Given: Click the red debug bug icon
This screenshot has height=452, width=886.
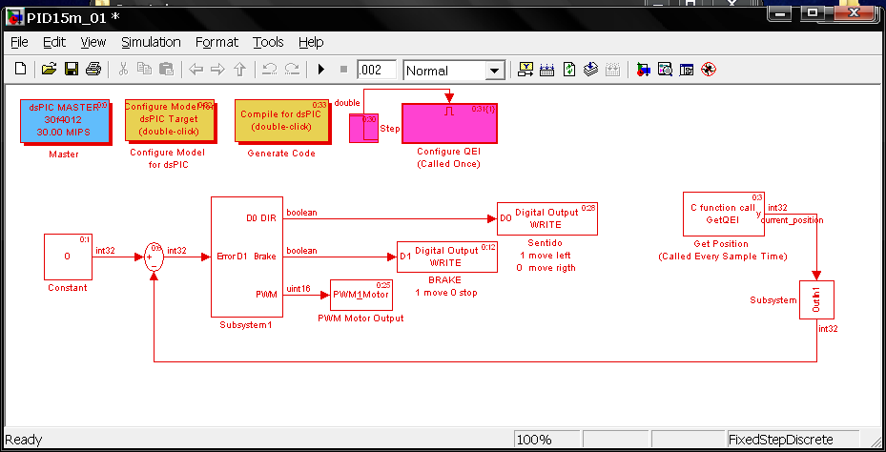Looking at the screenshot, I should pyautogui.click(x=708, y=70).
